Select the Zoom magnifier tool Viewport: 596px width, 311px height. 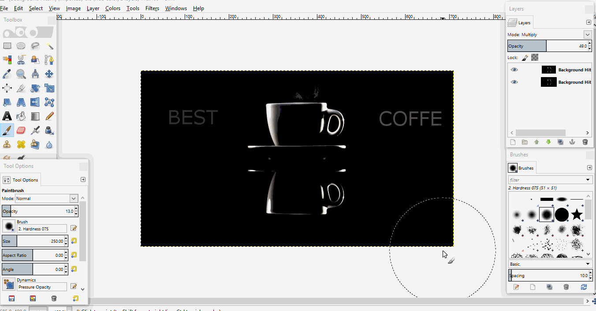point(21,74)
